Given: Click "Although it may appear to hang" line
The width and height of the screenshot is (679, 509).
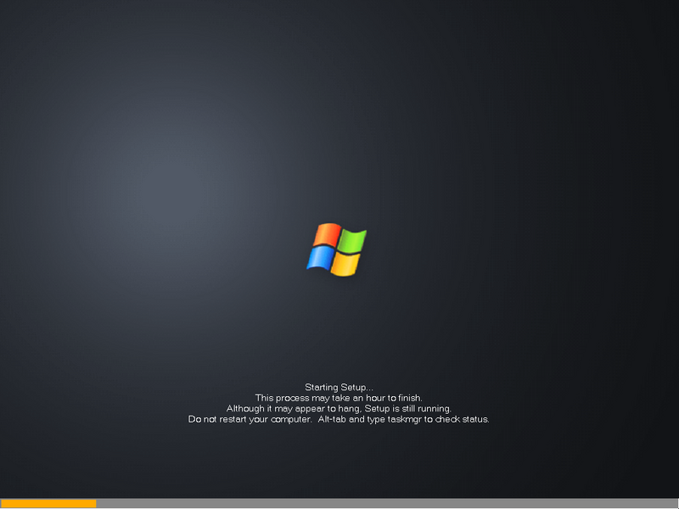Looking at the screenshot, I should pyautogui.click(x=339, y=409).
